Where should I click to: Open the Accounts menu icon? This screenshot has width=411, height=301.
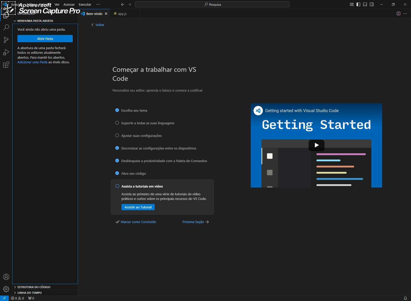(6, 277)
